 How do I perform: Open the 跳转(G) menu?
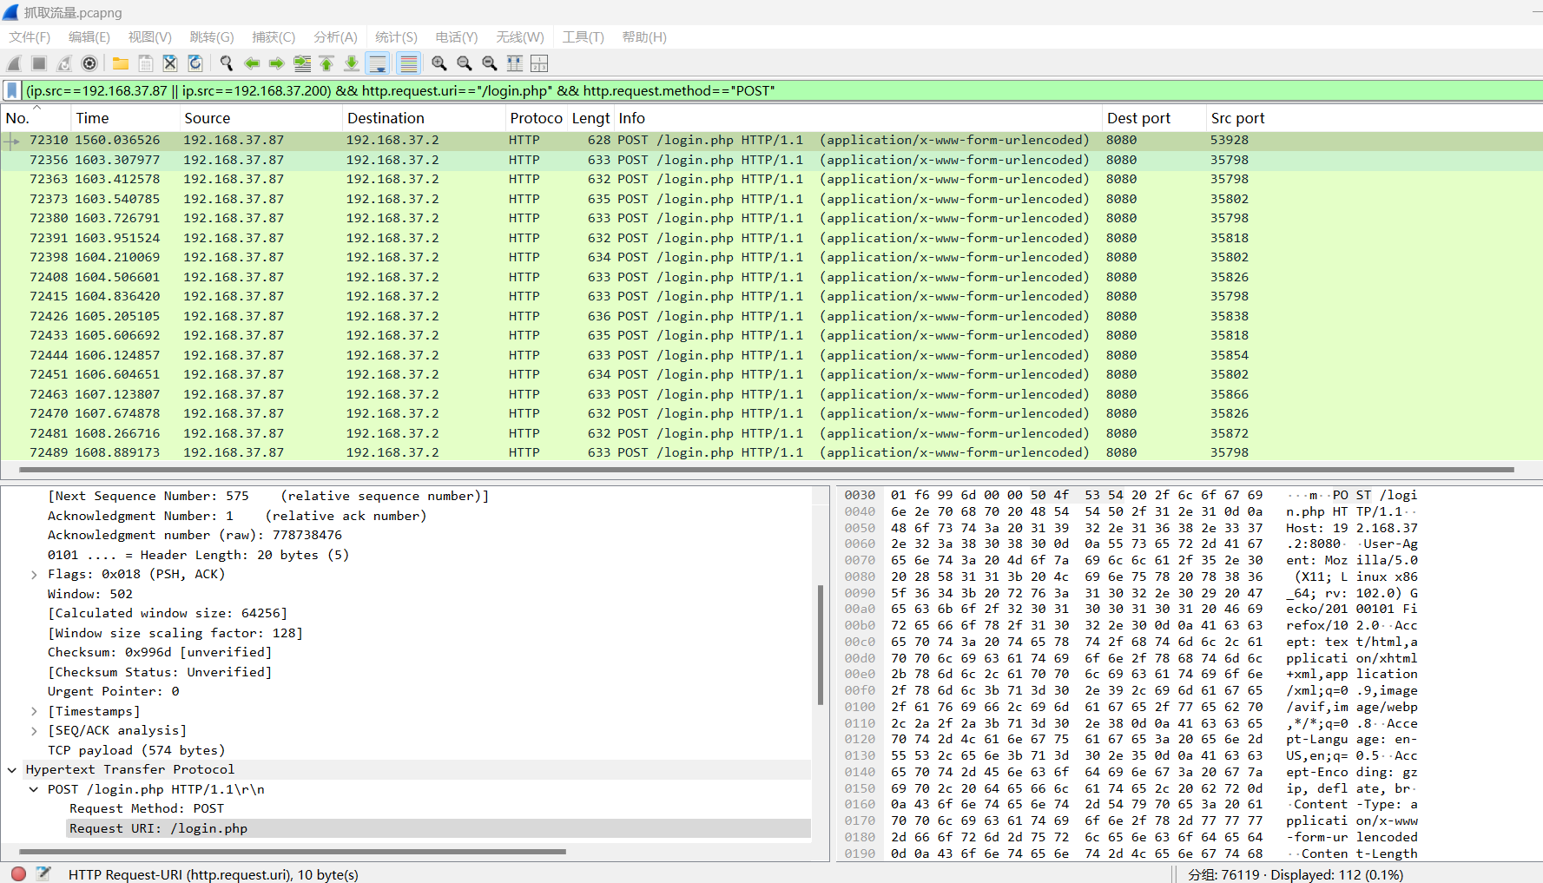point(212,37)
